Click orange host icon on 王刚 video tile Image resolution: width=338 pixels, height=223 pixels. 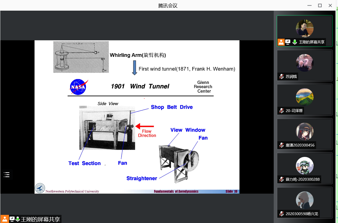pos(281,42)
